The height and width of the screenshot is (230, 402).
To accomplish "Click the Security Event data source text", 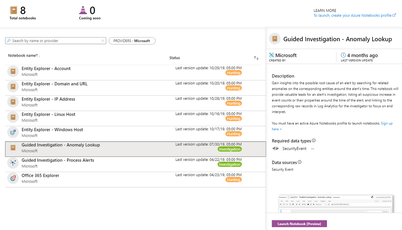I will pyautogui.click(x=282, y=169).
